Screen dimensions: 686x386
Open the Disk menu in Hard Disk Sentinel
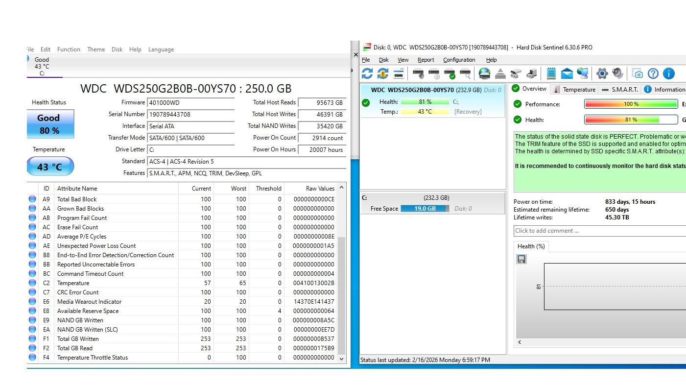click(383, 60)
